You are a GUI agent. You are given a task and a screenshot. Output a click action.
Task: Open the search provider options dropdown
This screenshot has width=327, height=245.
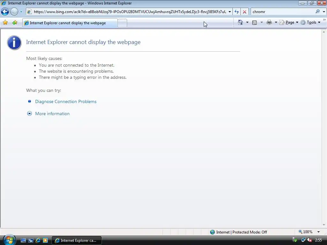click(324, 12)
